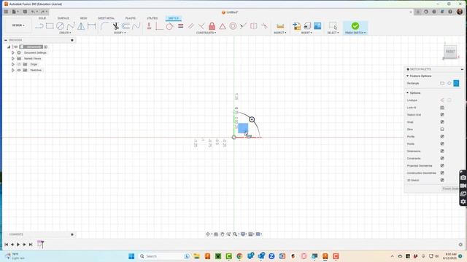467x262 pixels.
Task: Select the Center Rectangle option in the Sketch Palette
Action: point(456,83)
